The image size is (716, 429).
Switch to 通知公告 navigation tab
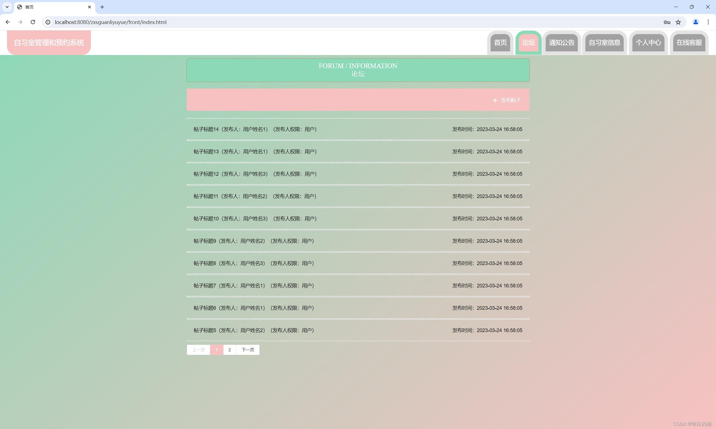point(561,43)
